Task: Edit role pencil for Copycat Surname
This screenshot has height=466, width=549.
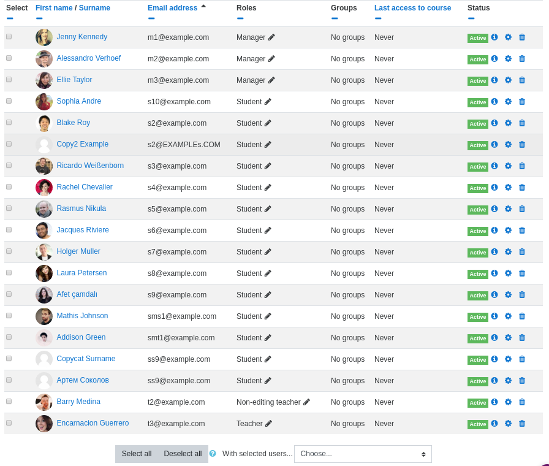Action: click(268, 359)
